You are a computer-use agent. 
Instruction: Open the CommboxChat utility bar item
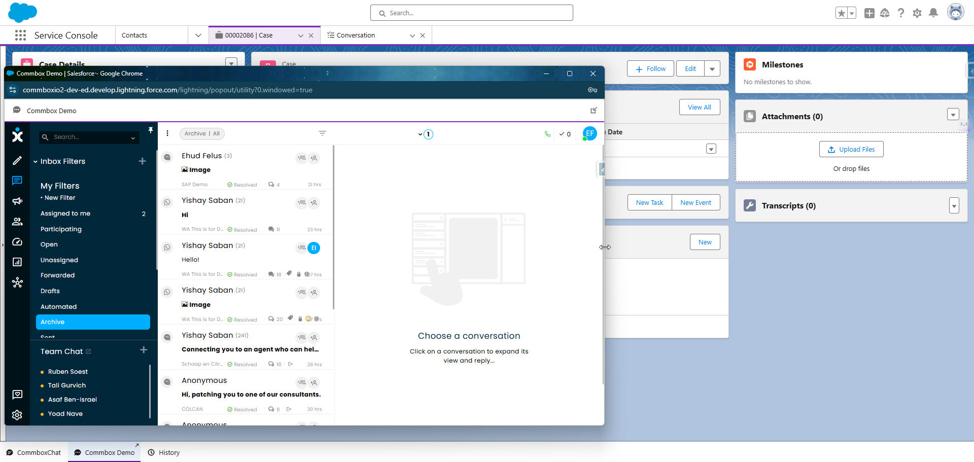pyautogui.click(x=33, y=452)
